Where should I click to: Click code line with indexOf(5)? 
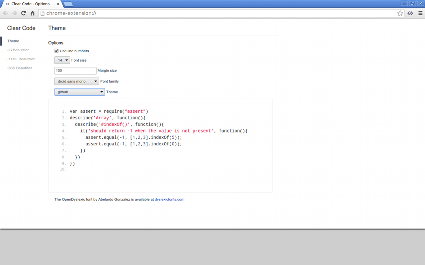[x=134, y=137]
